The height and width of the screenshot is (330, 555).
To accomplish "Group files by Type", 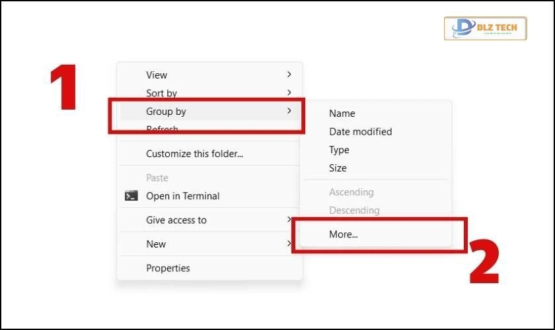I will 339,150.
